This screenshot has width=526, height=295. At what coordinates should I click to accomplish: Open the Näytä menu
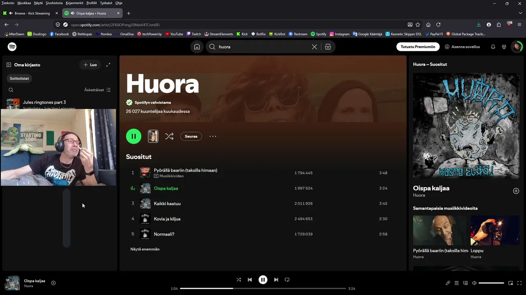tap(38, 3)
